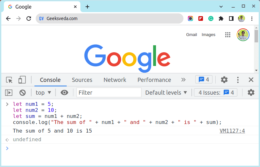260x167 pixels.
Task: Activate the inspect element picker icon
Action: pyautogui.click(x=9, y=80)
